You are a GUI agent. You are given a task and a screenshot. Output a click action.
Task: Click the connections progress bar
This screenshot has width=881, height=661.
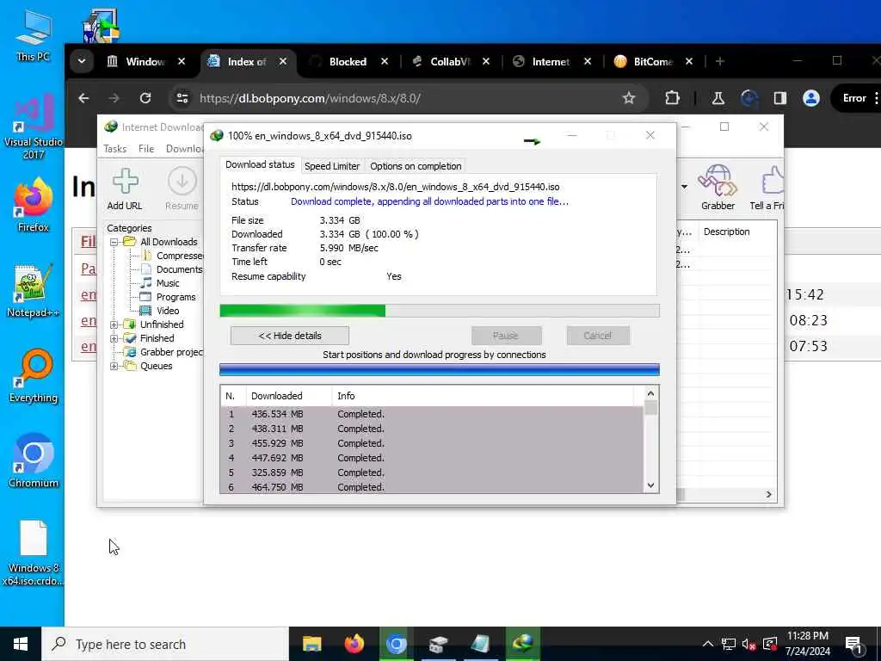(440, 369)
